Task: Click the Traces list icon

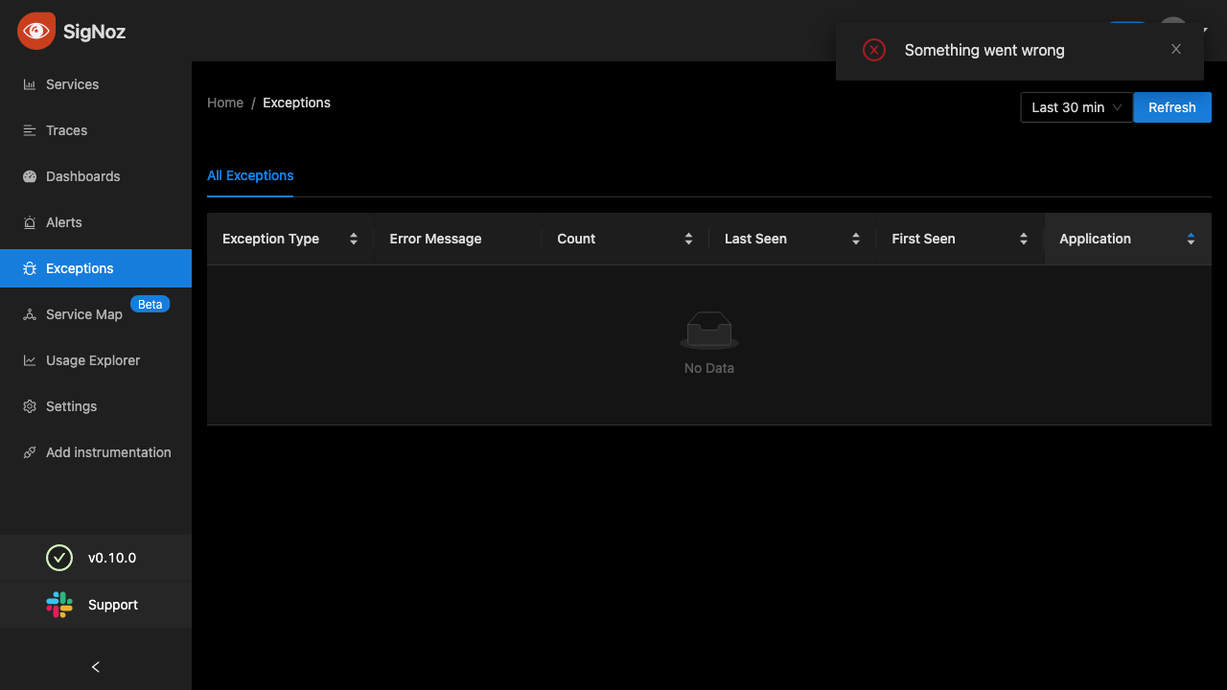Action: [x=30, y=130]
